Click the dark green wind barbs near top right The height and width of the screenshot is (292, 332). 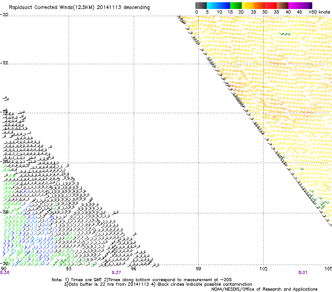(x=285, y=34)
